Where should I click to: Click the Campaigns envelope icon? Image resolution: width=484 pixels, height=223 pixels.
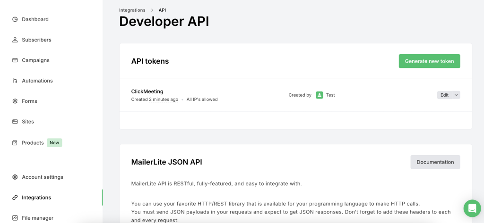click(x=15, y=60)
